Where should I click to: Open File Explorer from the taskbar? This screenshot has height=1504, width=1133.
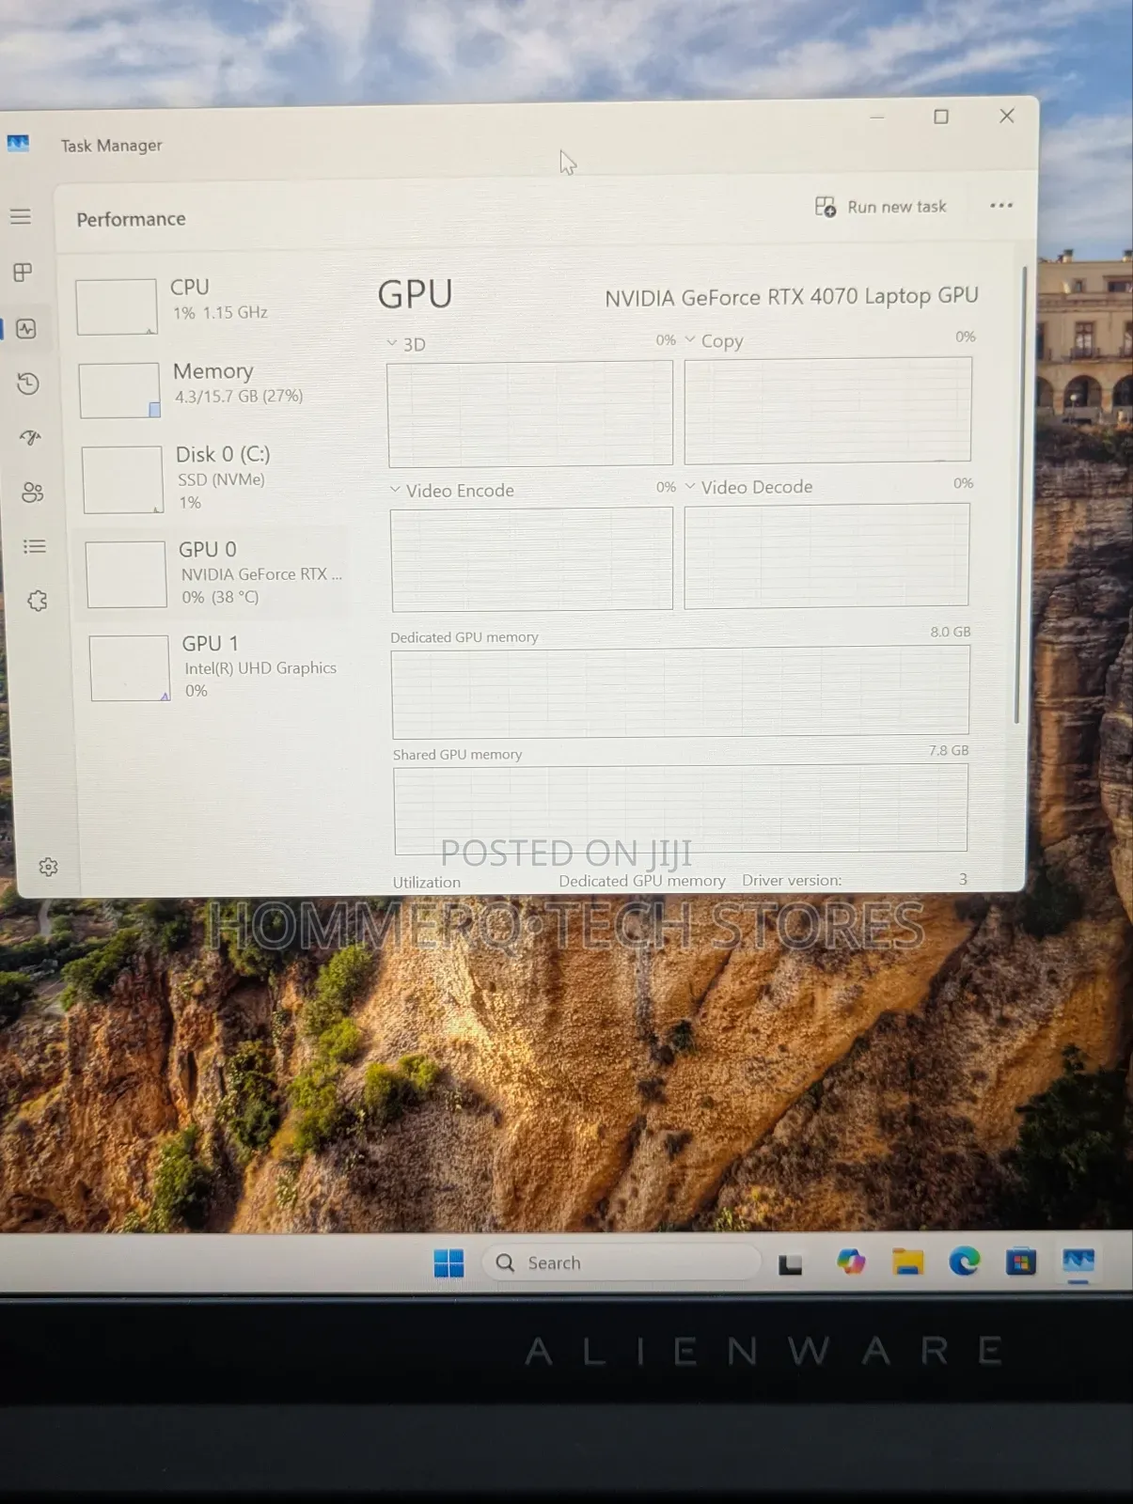pyautogui.click(x=908, y=1261)
